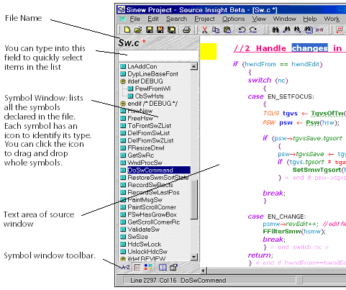Toggle outline view button in symbol toolbar

137,267
